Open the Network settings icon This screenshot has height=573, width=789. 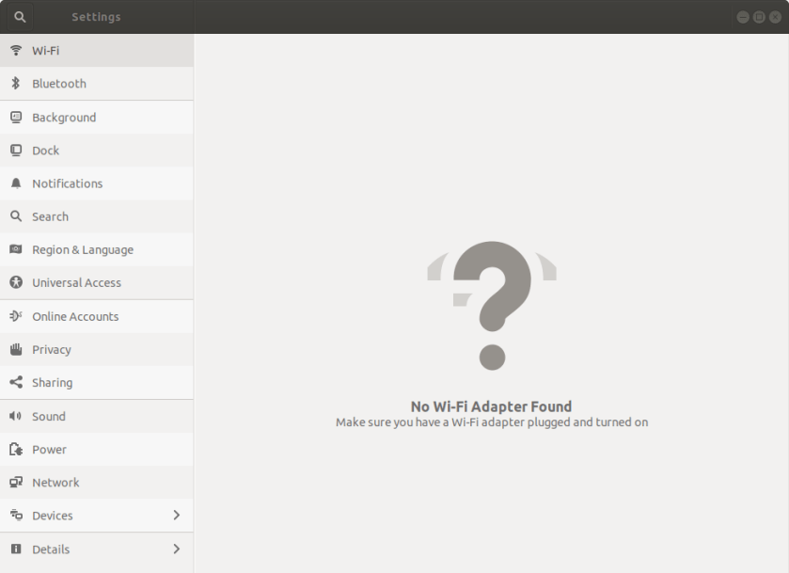[15, 482]
